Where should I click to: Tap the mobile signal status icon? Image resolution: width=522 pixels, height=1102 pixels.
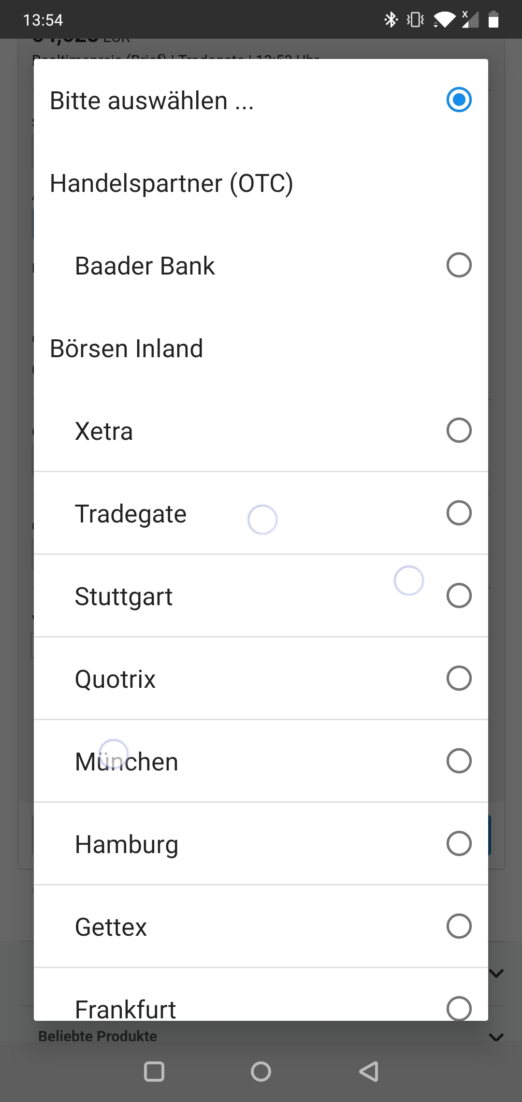(x=469, y=20)
